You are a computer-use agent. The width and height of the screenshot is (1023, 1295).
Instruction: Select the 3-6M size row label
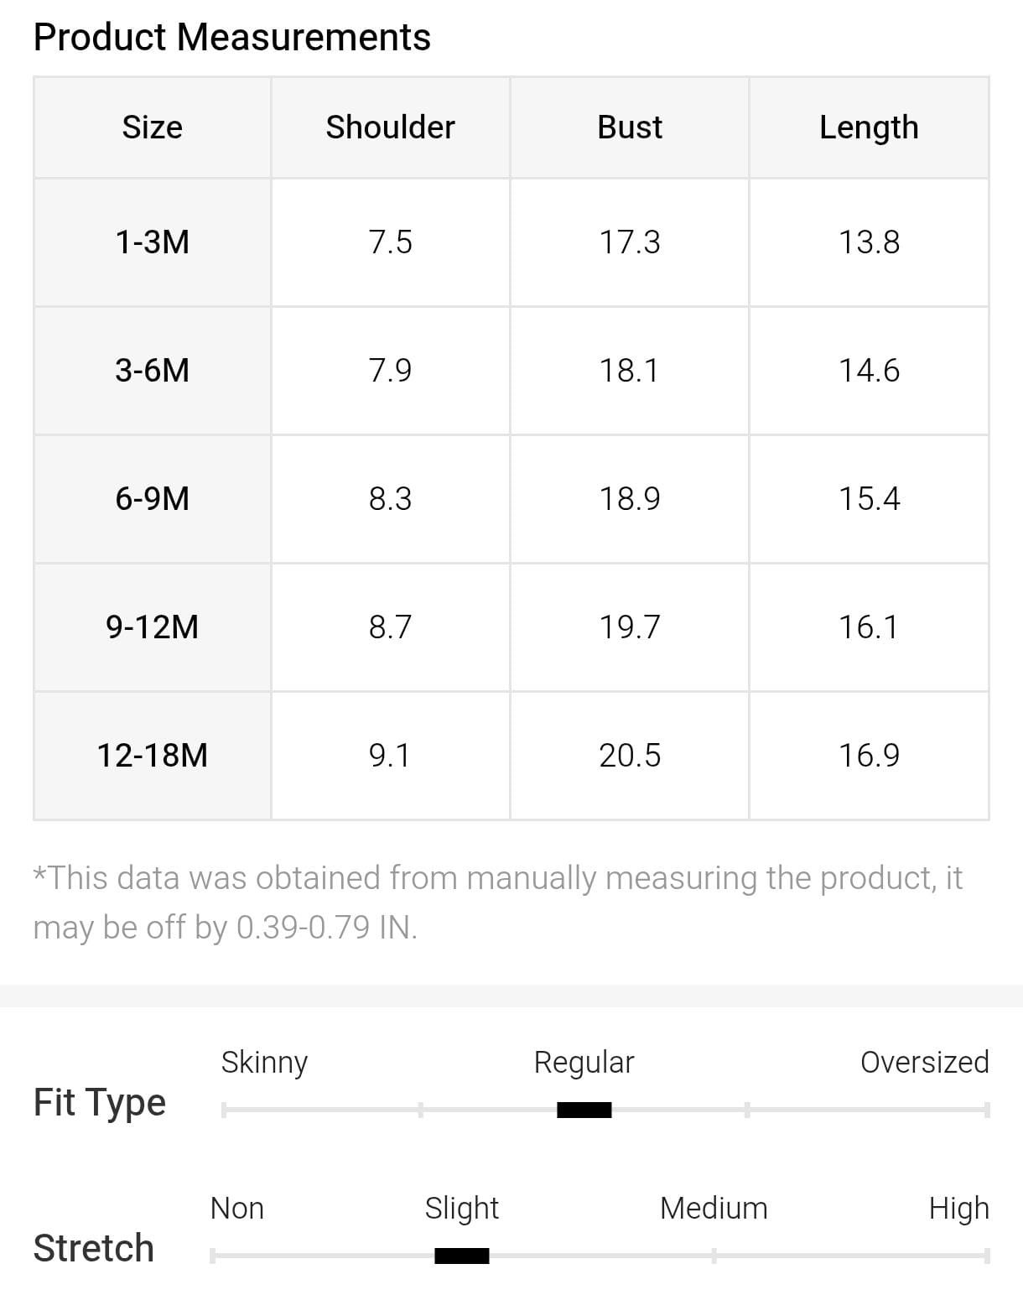coord(152,371)
